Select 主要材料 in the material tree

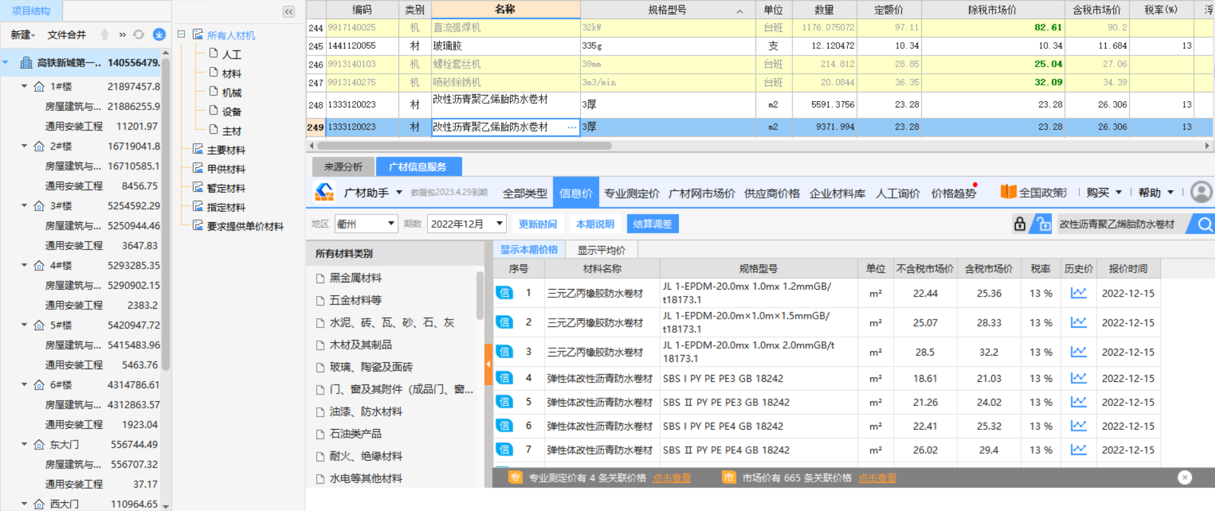pyautogui.click(x=226, y=150)
